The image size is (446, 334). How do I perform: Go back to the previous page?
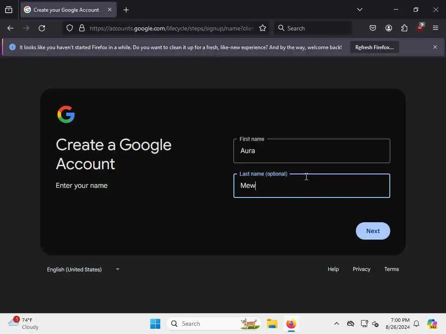tap(10, 28)
